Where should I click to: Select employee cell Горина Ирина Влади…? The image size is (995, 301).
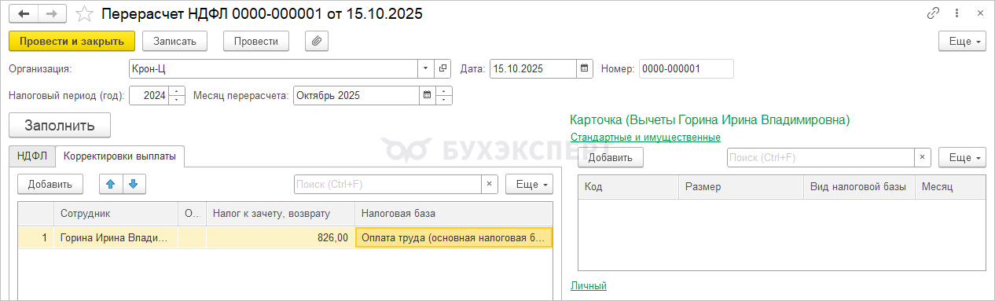[116, 238]
